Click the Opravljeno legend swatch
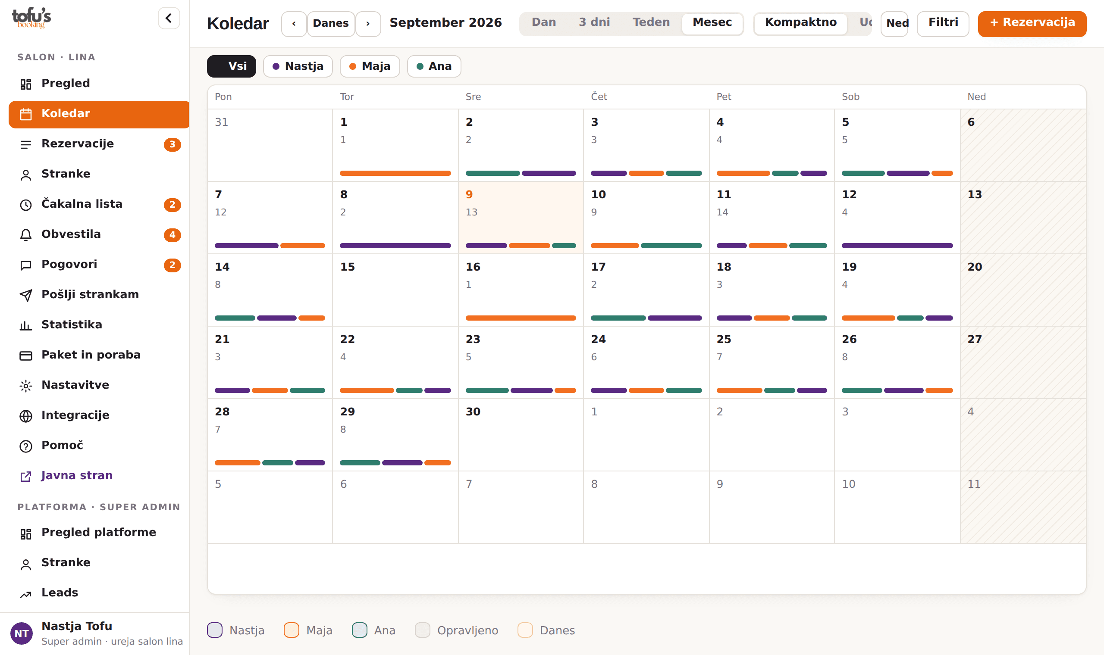Viewport: 1104px width, 655px height. tap(423, 630)
